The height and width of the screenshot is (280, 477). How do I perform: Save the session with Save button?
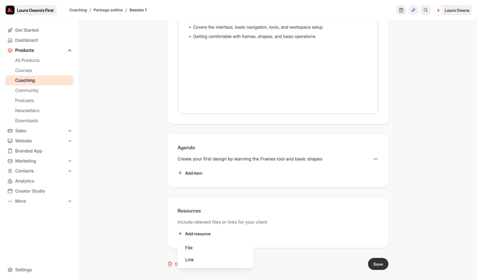tap(378, 264)
